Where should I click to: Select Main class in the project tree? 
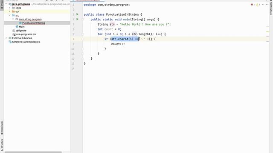(22, 27)
